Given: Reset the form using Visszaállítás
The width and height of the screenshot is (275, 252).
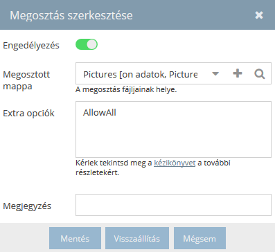Looking at the screenshot, I should pos(137,238).
